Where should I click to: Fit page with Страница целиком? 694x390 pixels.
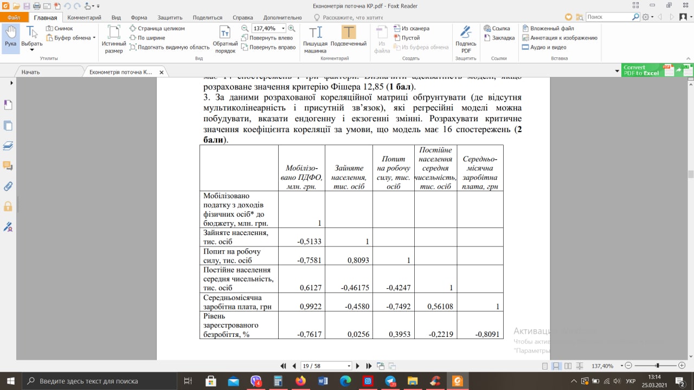coord(157,28)
